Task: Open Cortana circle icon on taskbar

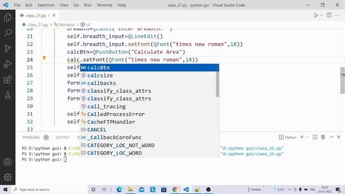Action: [x=93, y=189]
